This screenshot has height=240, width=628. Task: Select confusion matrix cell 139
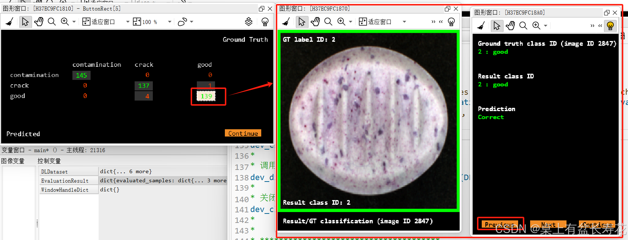click(x=206, y=96)
